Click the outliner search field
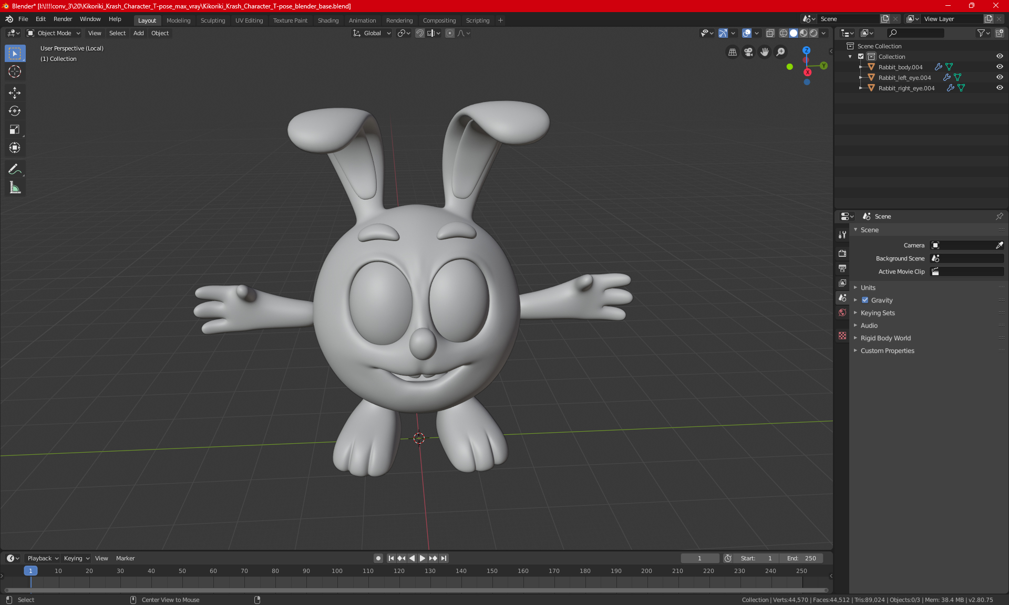1009x605 pixels. [915, 33]
